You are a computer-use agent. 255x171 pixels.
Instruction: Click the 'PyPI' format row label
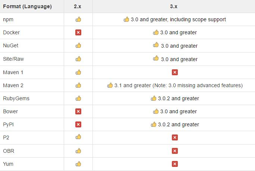coord(8,124)
